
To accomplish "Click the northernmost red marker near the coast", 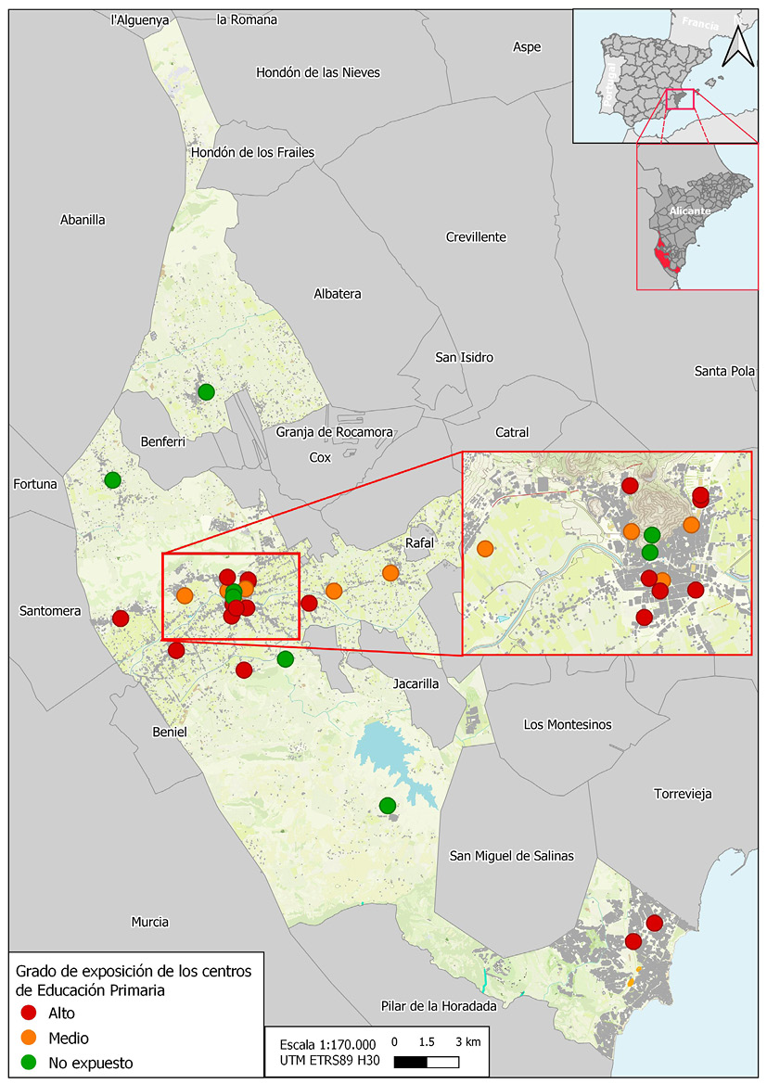I will (655, 922).
